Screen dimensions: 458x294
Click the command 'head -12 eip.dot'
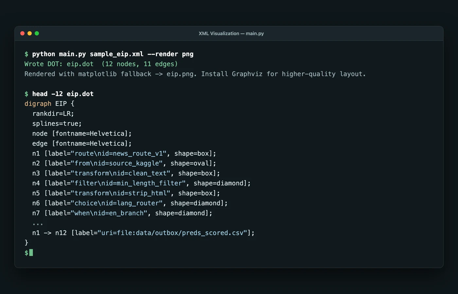click(x=63, y=94)
